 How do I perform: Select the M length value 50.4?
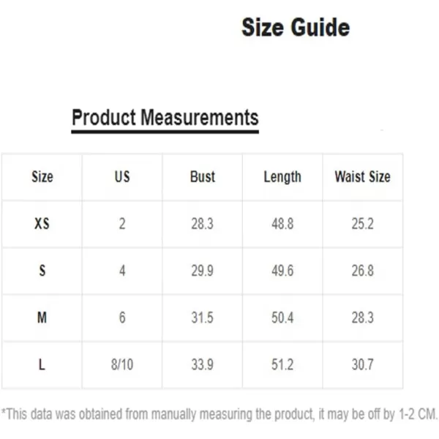click(282, 318)
